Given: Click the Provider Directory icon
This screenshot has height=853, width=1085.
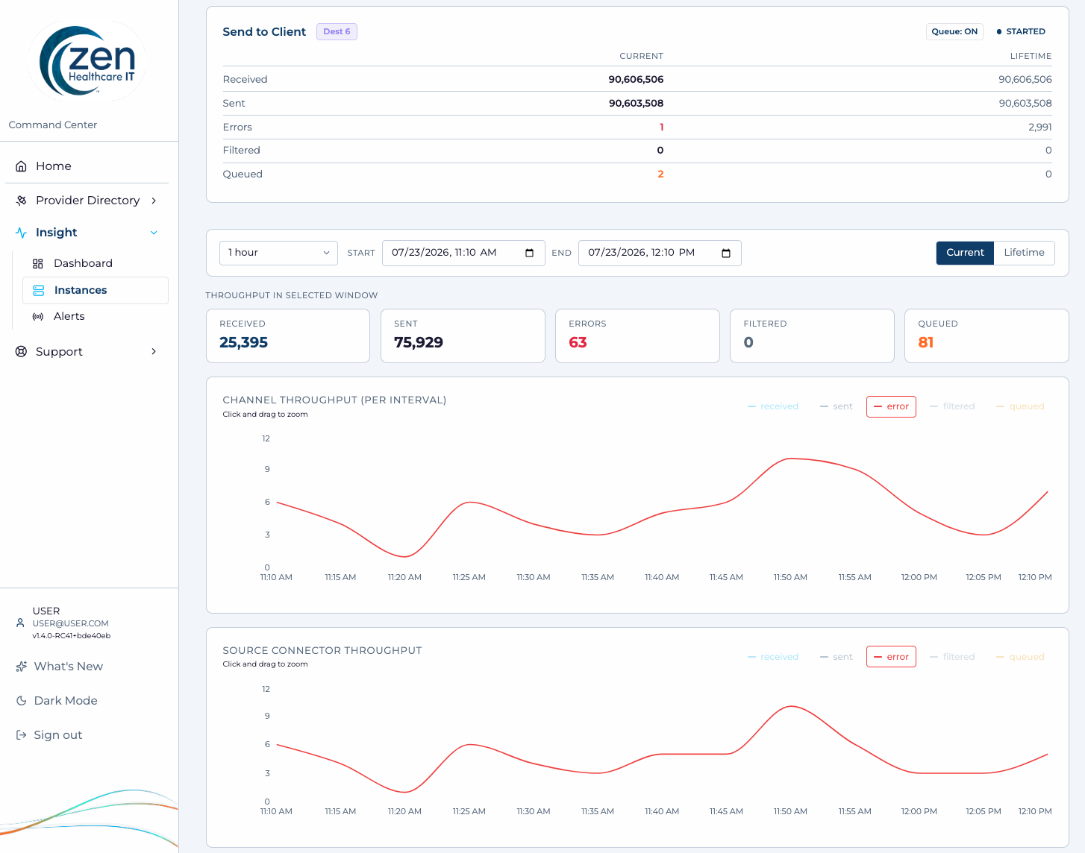Looking at the screenshot, I should (21, 201).
